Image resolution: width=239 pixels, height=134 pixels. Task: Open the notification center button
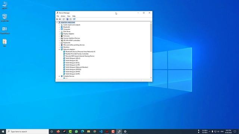click(235, 131)
